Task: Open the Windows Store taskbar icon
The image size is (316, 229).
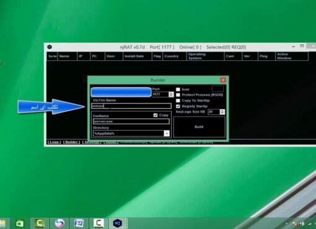Action: (x=20, y=223)
